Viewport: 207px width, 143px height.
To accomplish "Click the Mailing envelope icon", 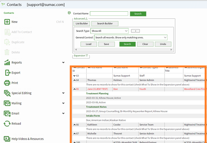I will pyautogui.click(x=7, y=103).
